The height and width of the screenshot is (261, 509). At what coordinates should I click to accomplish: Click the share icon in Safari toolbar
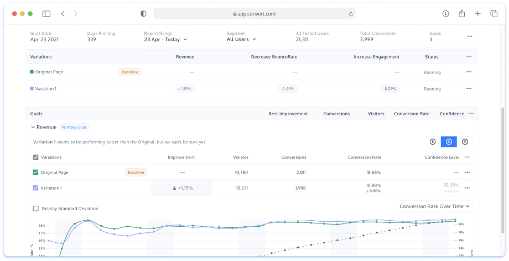[461, 14]
